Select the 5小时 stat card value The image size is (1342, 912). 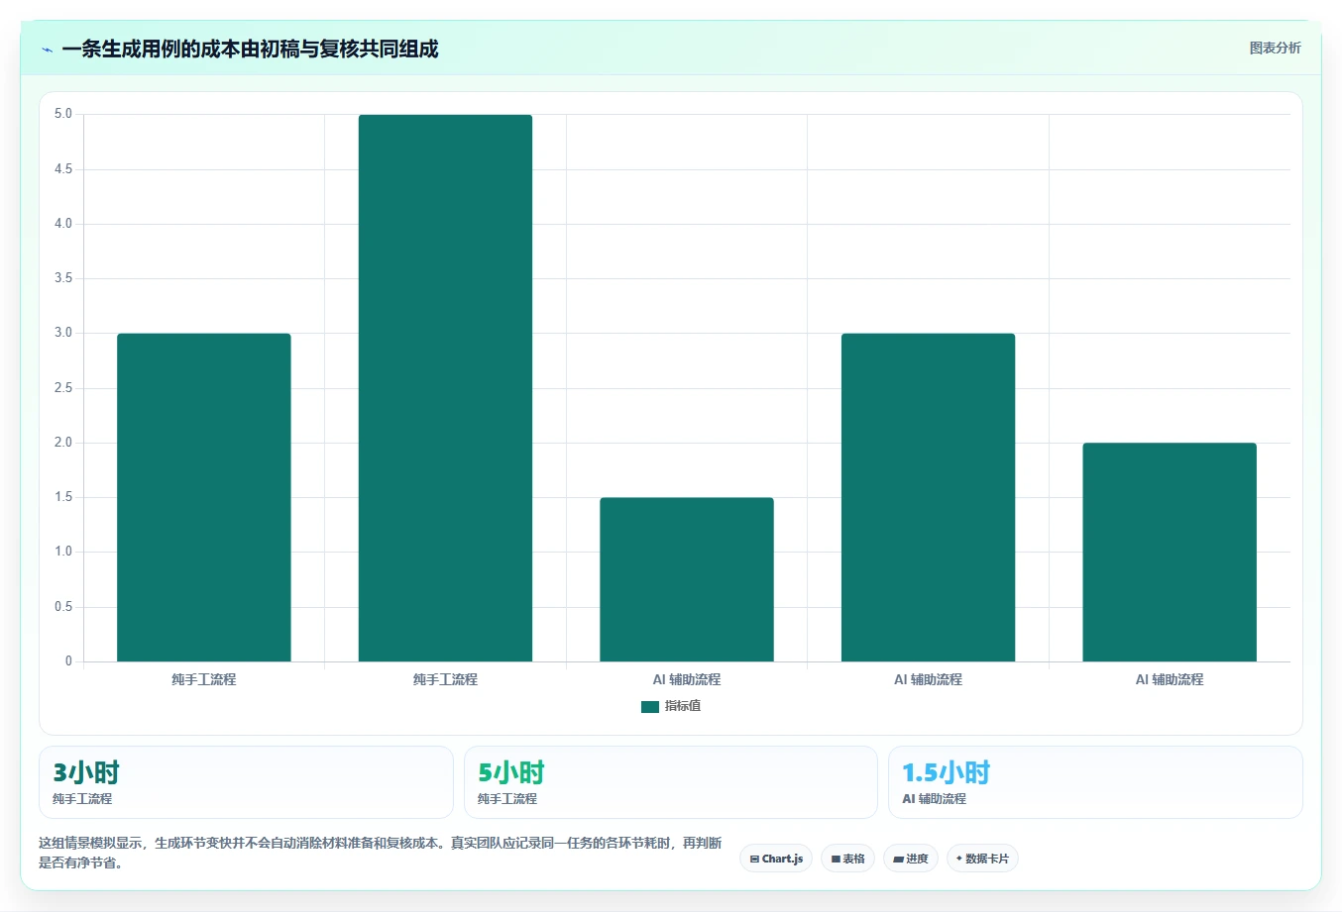pos(511,772)
